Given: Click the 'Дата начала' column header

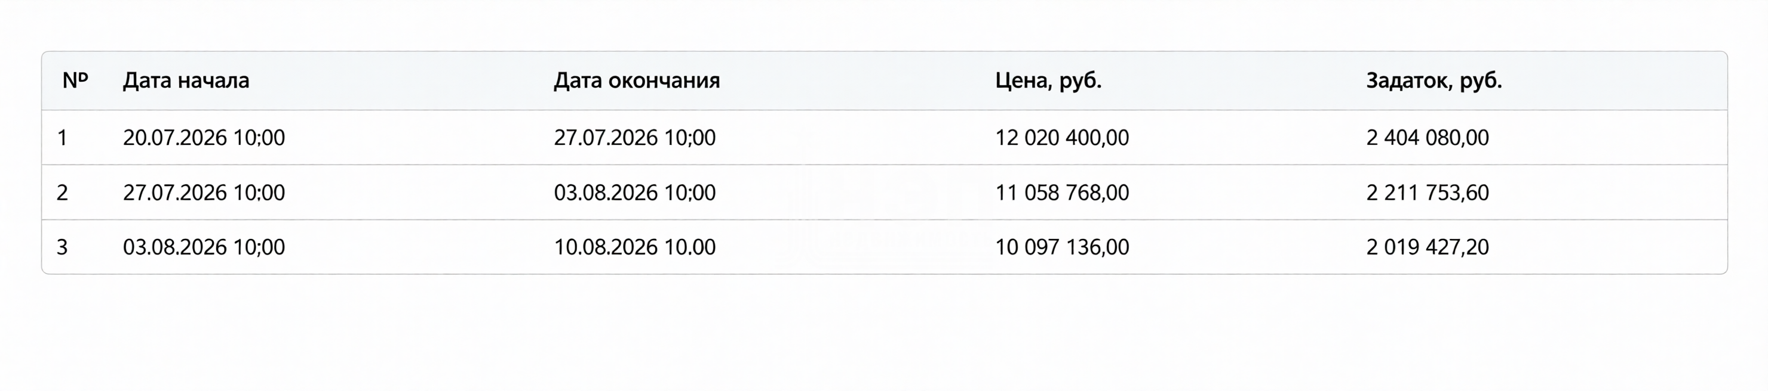Looking at the screenshot, I should coord(186,81).
